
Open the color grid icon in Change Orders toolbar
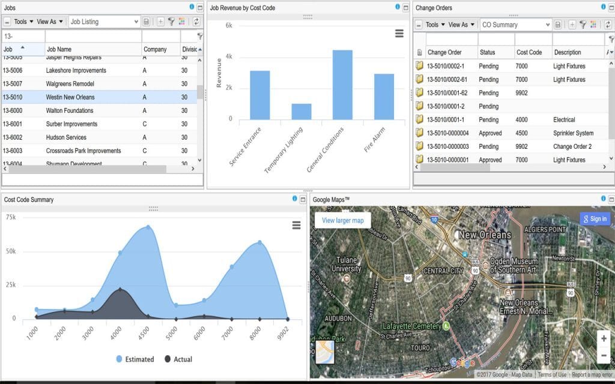tap(593, 25)
